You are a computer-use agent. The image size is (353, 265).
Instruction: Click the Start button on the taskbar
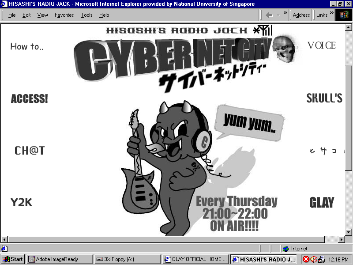point(13,259)
